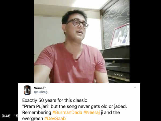
Task: Open Sumeet's profile picture avatar
Action: 27,90
